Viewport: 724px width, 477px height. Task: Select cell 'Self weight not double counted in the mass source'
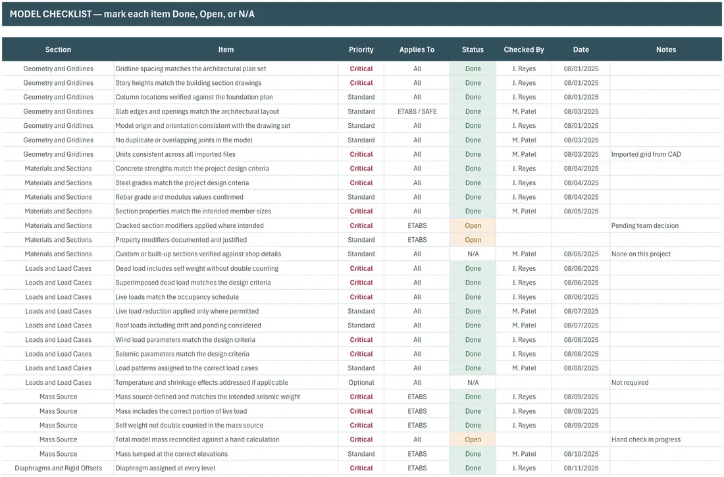[226, 425]
